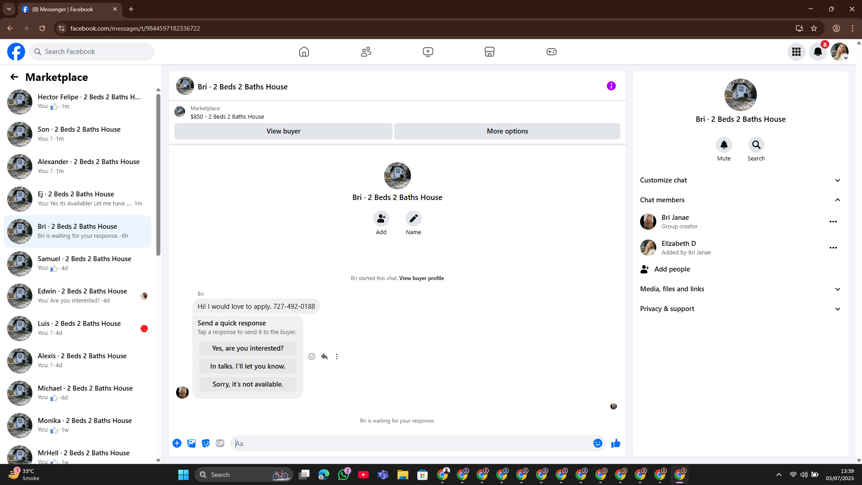Open the notifications bell with badge 8
Screen dimensions: 862x485
(818, 52)
